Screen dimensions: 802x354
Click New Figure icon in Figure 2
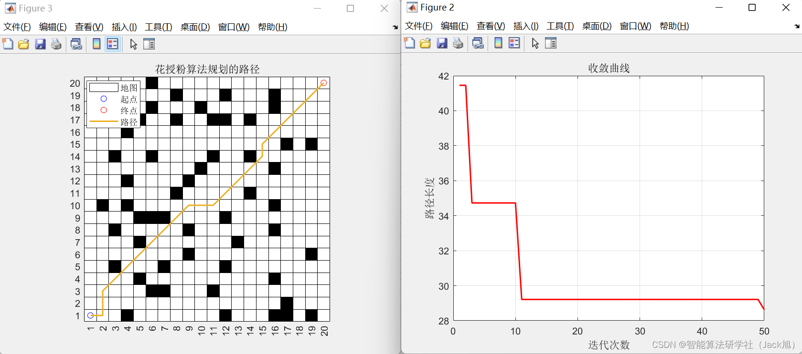pos(409,43)
